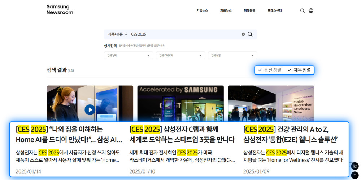The height and width of the screenshot is (180, 361).
Task: Open the 삼성전자 C랩 startup article link
Action: tap(182, 134)
